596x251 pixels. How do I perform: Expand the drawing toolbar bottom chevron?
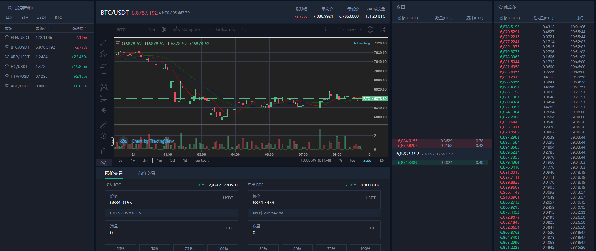click(104, 162)
